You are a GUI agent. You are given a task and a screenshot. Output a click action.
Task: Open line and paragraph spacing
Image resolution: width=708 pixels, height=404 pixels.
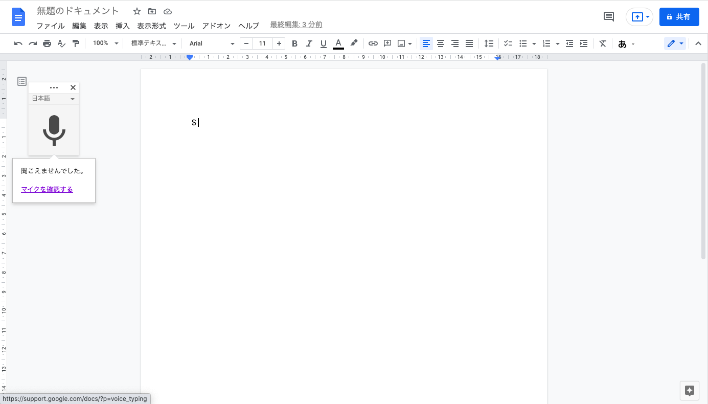pos(489,43)
